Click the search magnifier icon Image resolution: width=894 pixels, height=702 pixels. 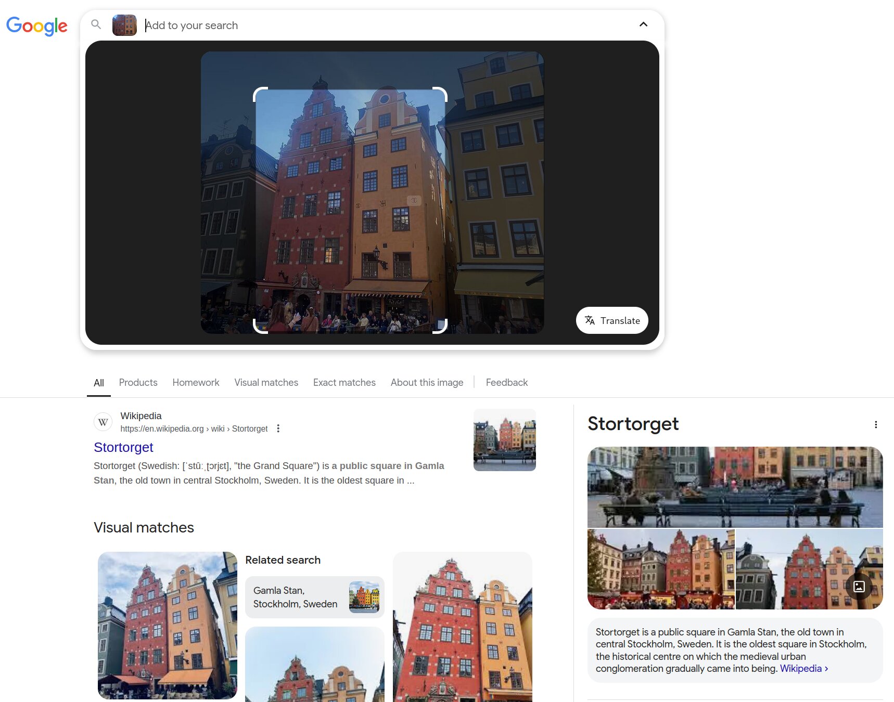point(96,24)
